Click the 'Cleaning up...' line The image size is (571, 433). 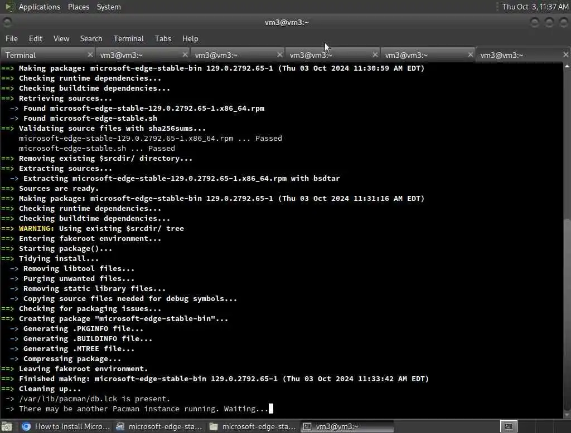tap(50, 388)
